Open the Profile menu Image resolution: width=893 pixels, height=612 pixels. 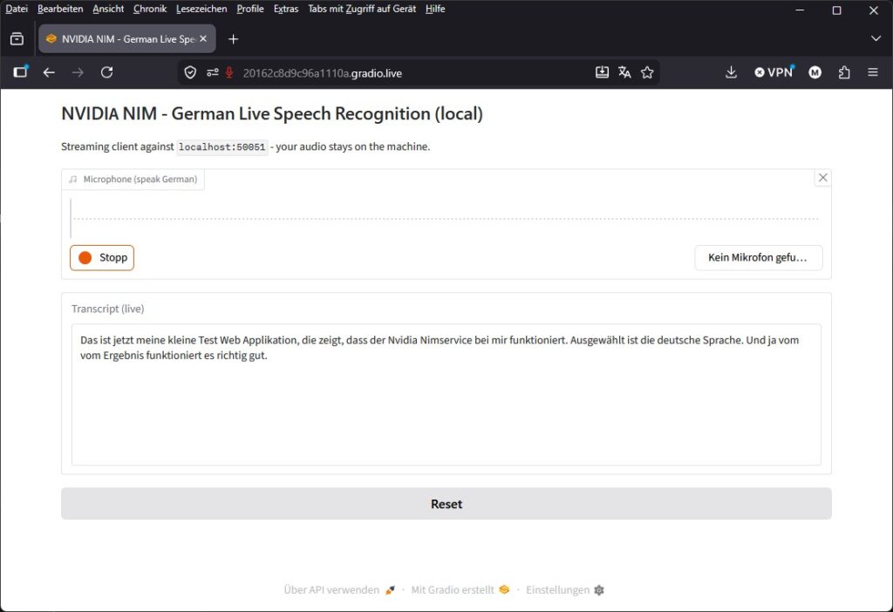[250, 9]
